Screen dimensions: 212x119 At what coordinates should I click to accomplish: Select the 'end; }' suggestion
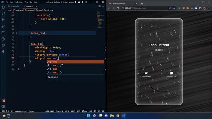click(76, 73)
